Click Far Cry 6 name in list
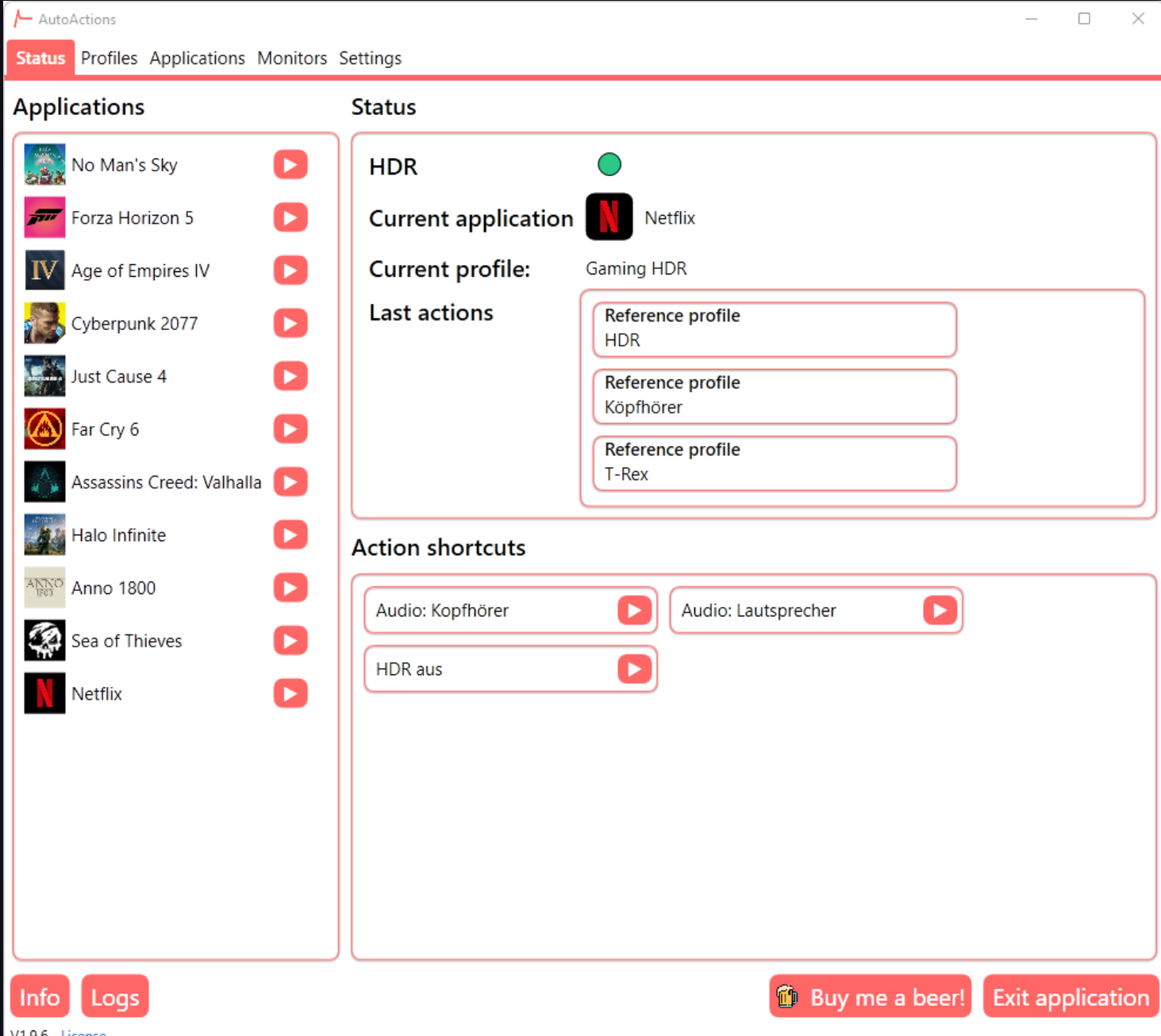The width and height of the screenshot is (1161, 1036). (x=106, y=429)
